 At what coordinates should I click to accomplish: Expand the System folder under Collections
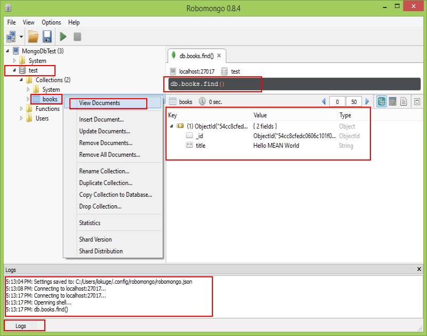pyautogui.click(x=28, y=89)
